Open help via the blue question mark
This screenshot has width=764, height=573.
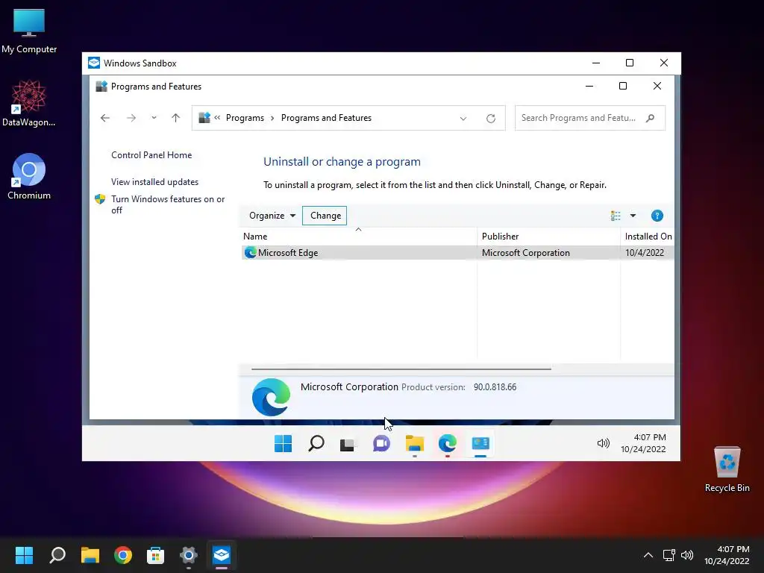point(657,216)
